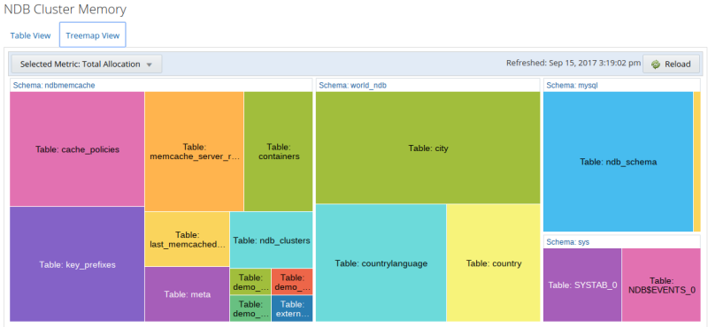
Task: Select the meta table tile
Action: pyautogui.click(x=188, y=294)
